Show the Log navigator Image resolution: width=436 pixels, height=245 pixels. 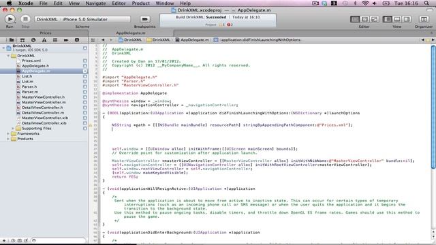coord(77,40)
